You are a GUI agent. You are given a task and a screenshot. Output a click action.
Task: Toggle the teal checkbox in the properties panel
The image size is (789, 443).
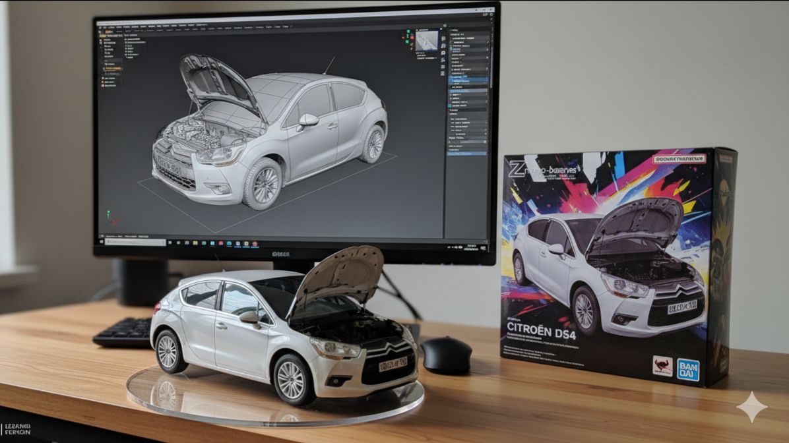(450, 105)
